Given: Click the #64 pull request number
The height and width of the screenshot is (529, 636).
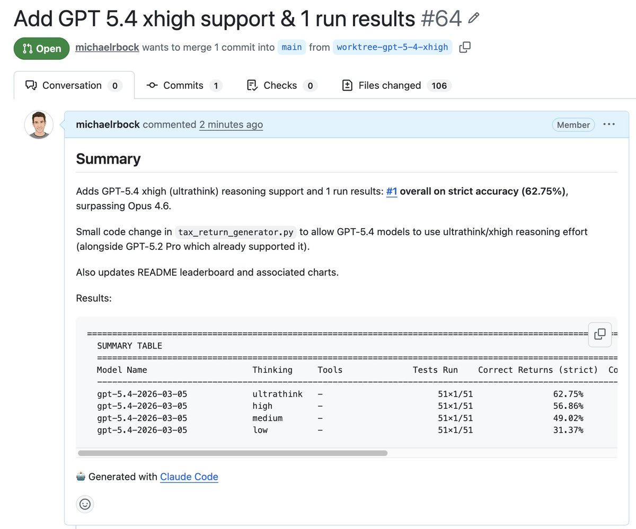Looking at the screenshot, I should [441, 19].
